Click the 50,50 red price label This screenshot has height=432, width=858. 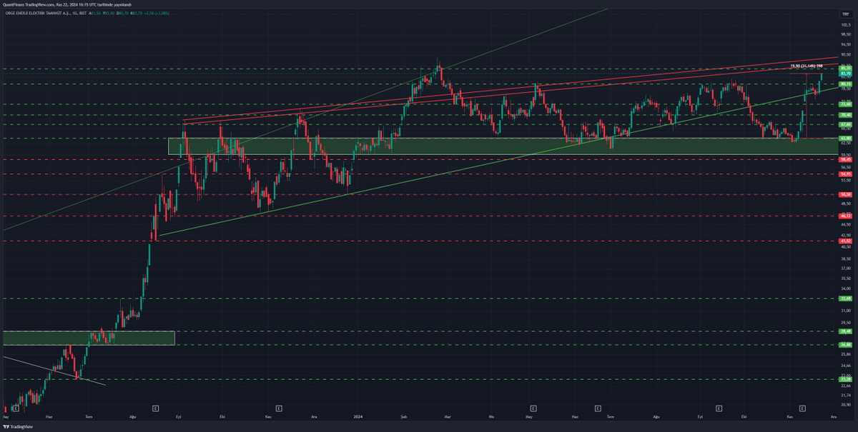pyautogui.click(x=846, y=194)
